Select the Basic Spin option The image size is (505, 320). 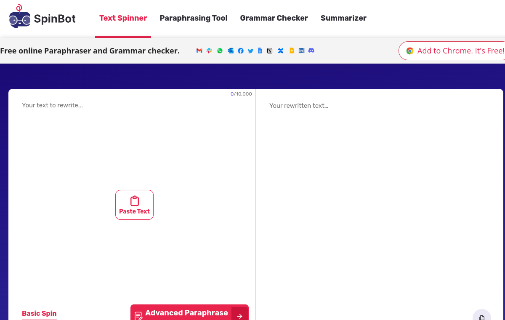(39, 313)
